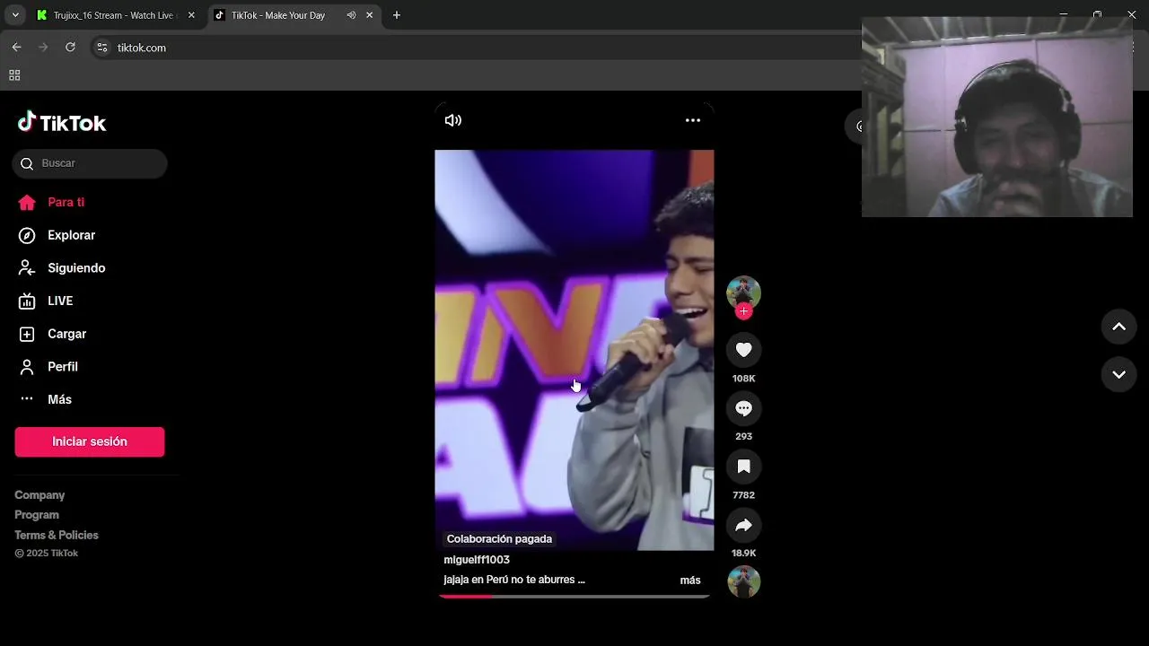Share video using the arrow icon
Screen dimensions: 1149x646
(743, 525)
